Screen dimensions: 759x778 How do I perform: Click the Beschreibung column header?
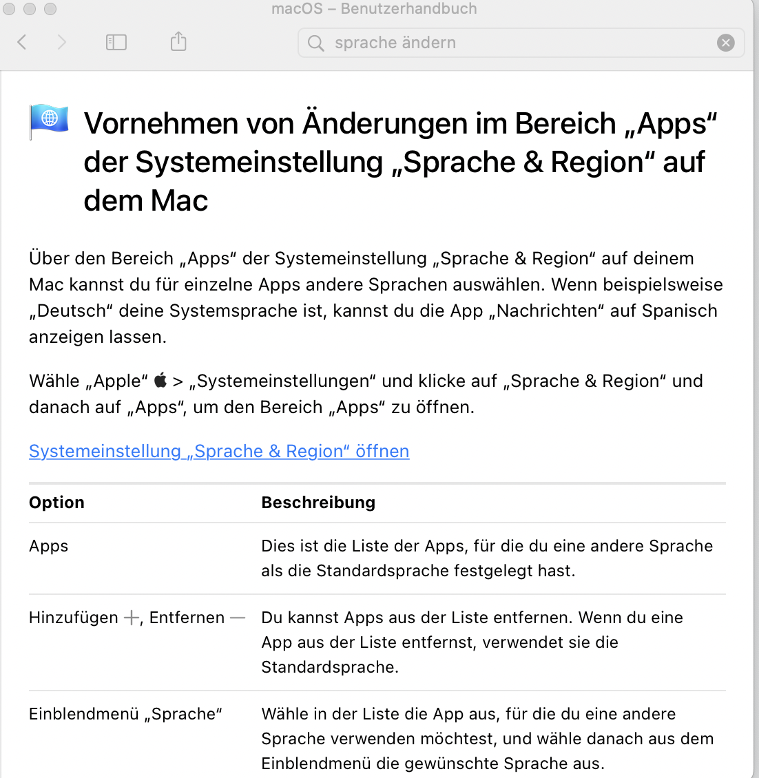coord(318,502)
